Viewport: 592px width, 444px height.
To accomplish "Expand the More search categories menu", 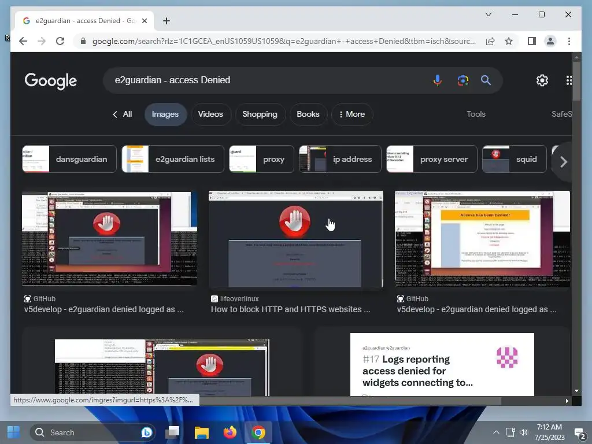I will [352, 114].
